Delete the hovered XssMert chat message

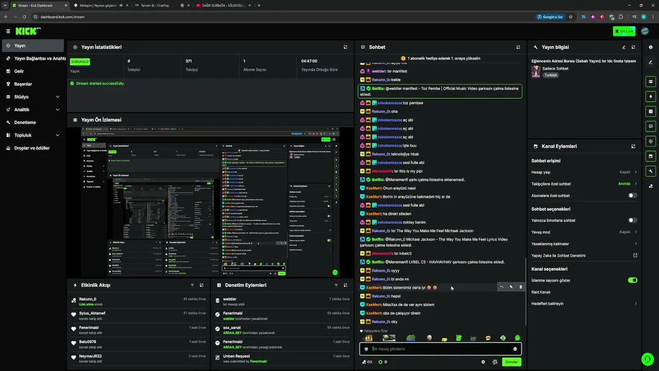click(521, 287)
